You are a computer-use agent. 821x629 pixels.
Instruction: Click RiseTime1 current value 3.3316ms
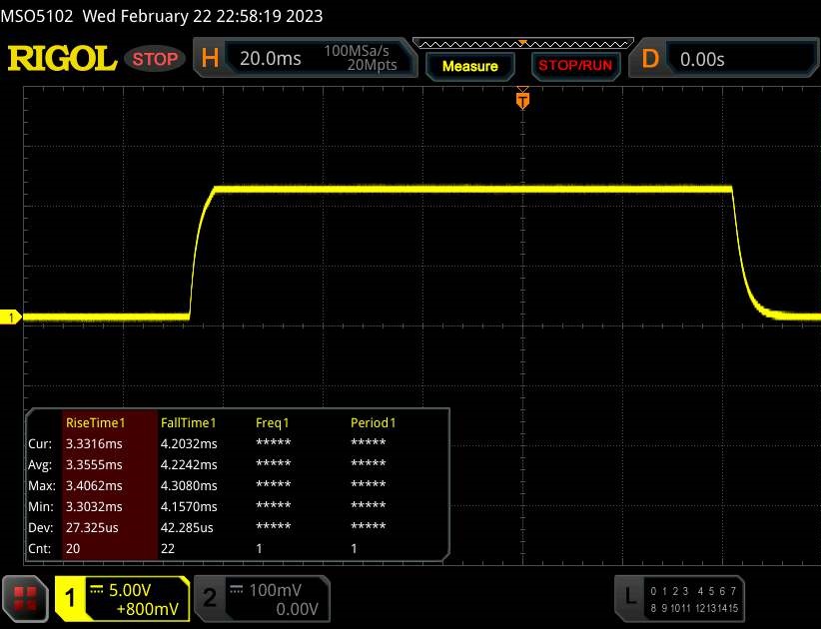pos(94,443)
